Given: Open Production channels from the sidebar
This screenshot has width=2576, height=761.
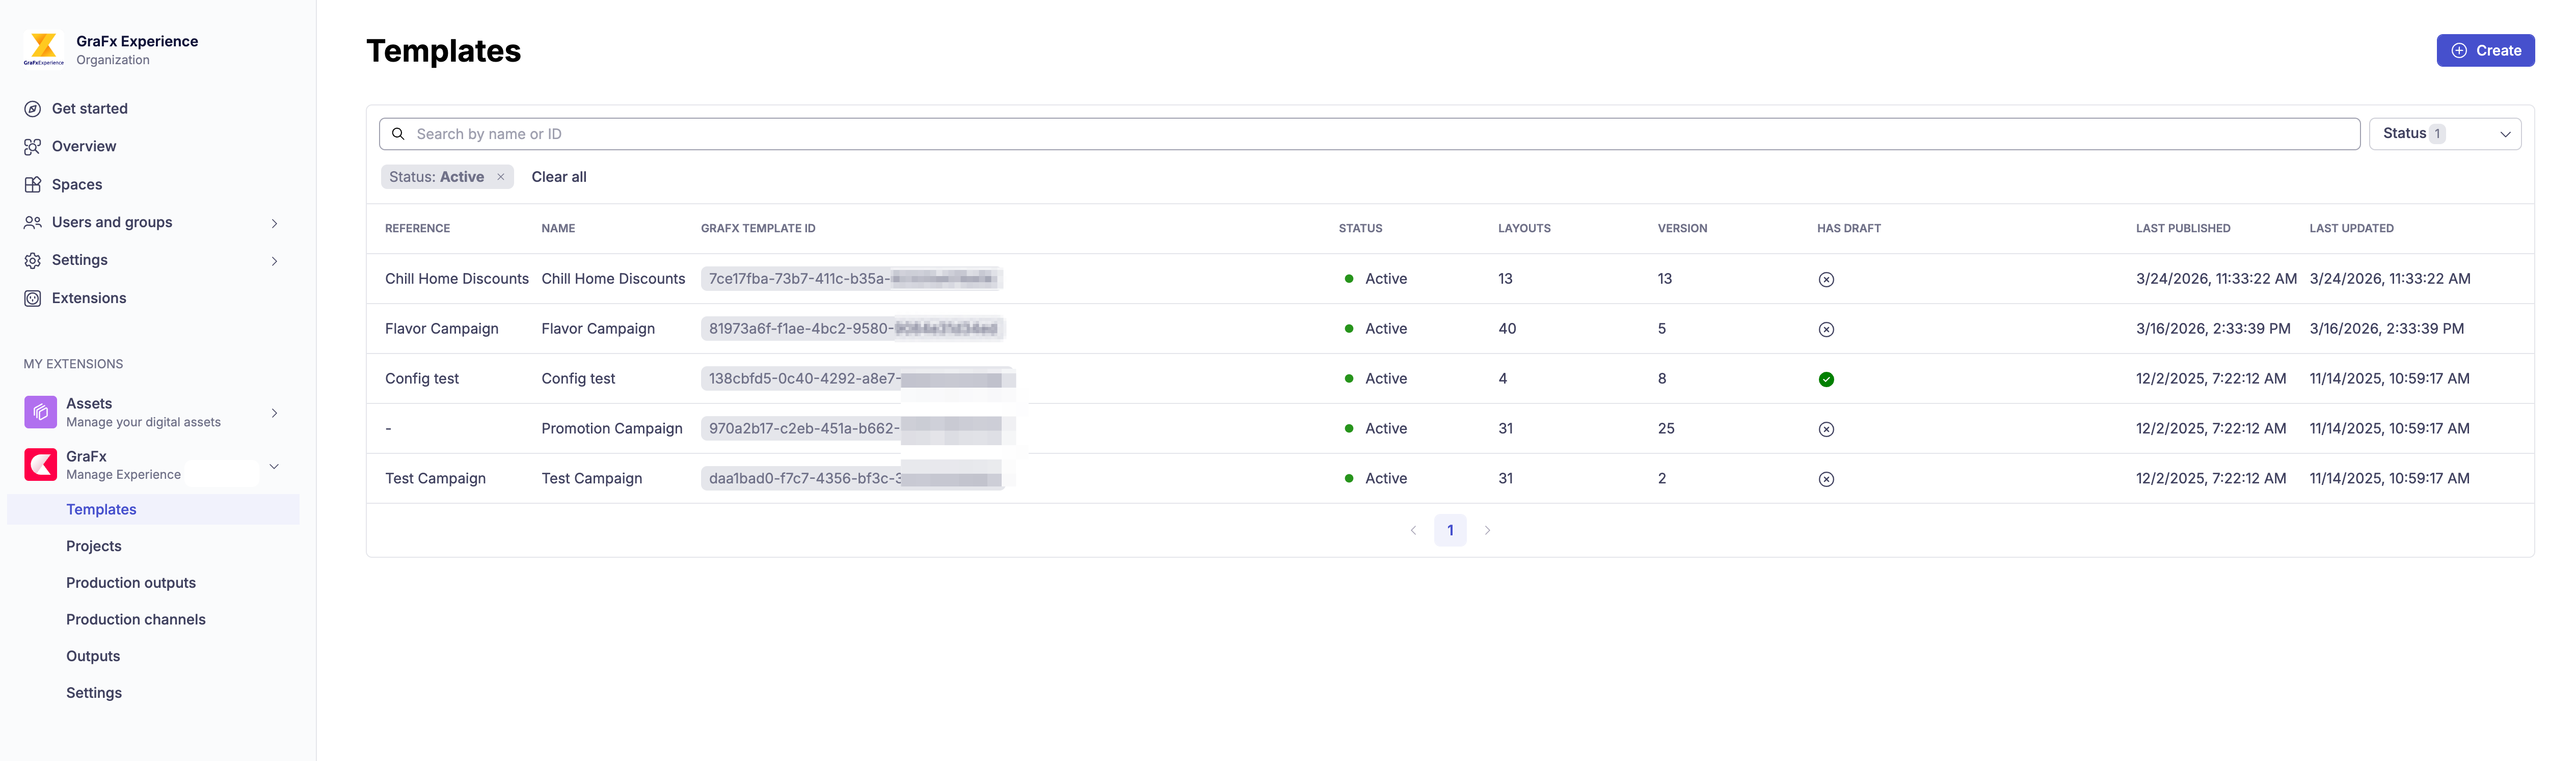Looking at the screenshot, I should (x=135, y=619).
